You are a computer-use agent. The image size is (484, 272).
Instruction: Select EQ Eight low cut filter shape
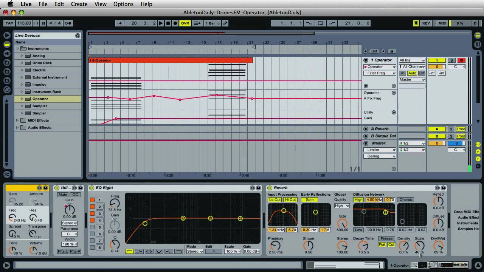pyautogui.click(x=129, y=252)
